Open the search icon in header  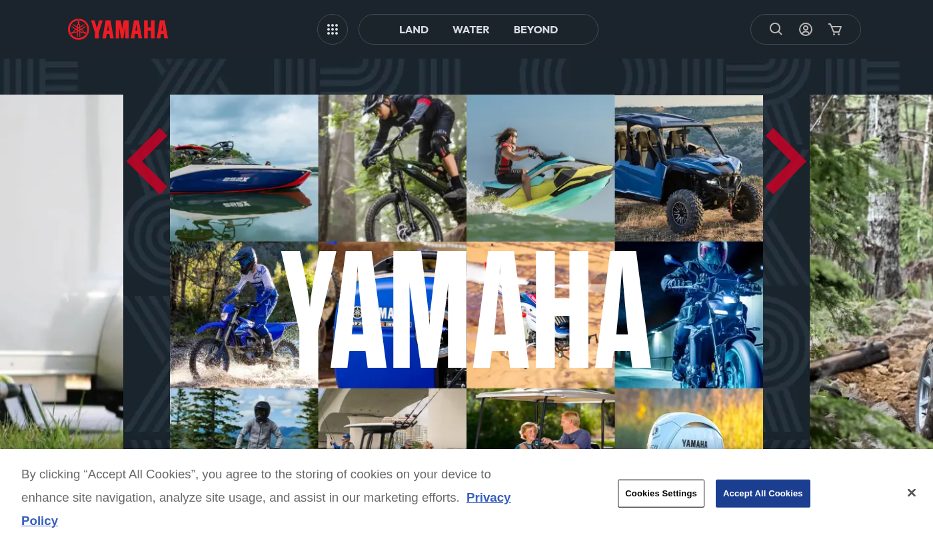tap(776, 29)
